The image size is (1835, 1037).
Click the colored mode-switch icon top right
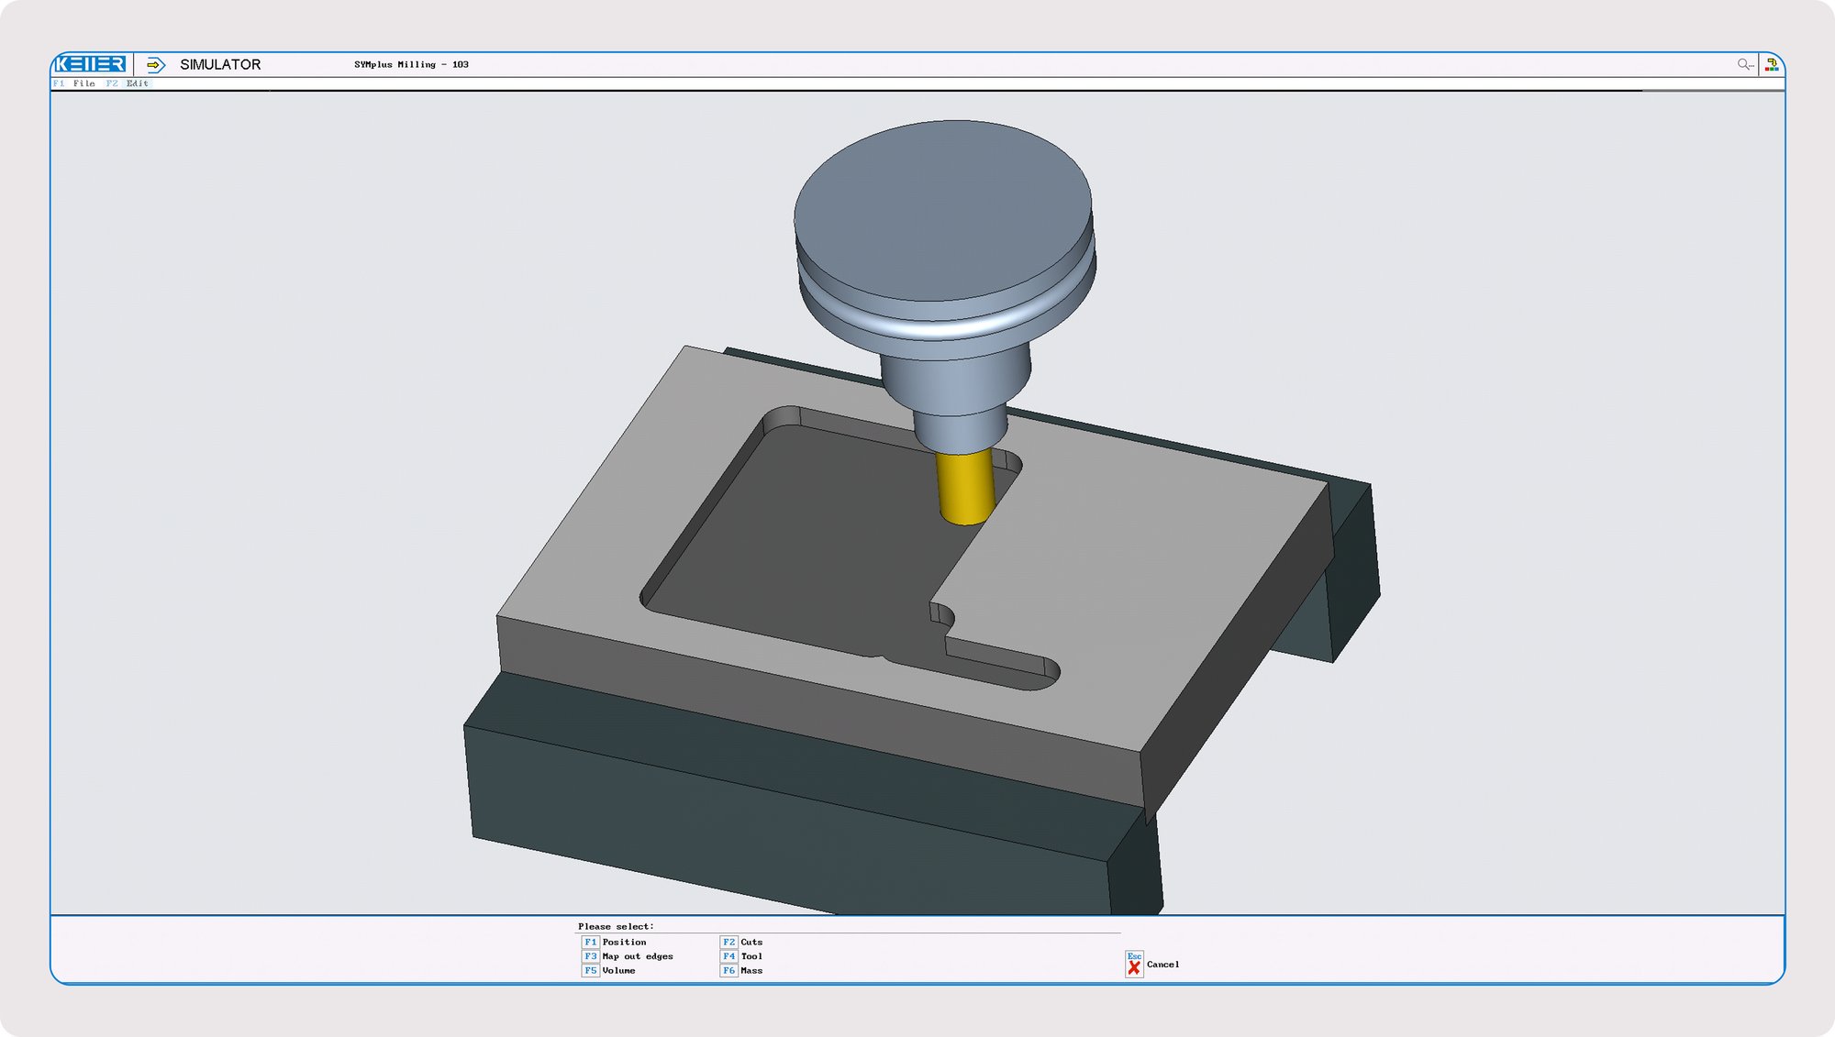[1773, 63]
